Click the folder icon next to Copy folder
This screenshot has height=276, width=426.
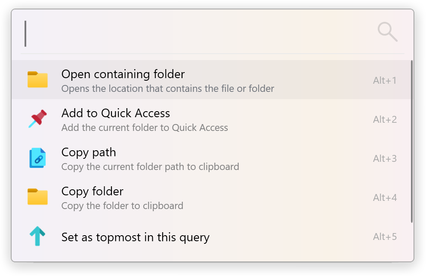[x=37, y=197]
